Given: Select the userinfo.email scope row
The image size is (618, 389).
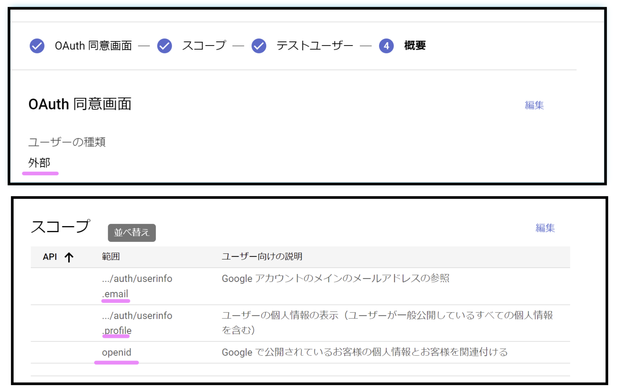Looking at the screenshot, I should click(300, 286).
